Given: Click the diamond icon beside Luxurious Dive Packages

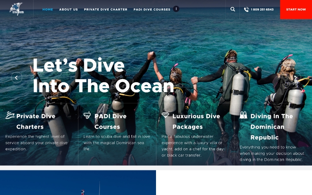Looking at the screenshot, I should click(165, 115).
